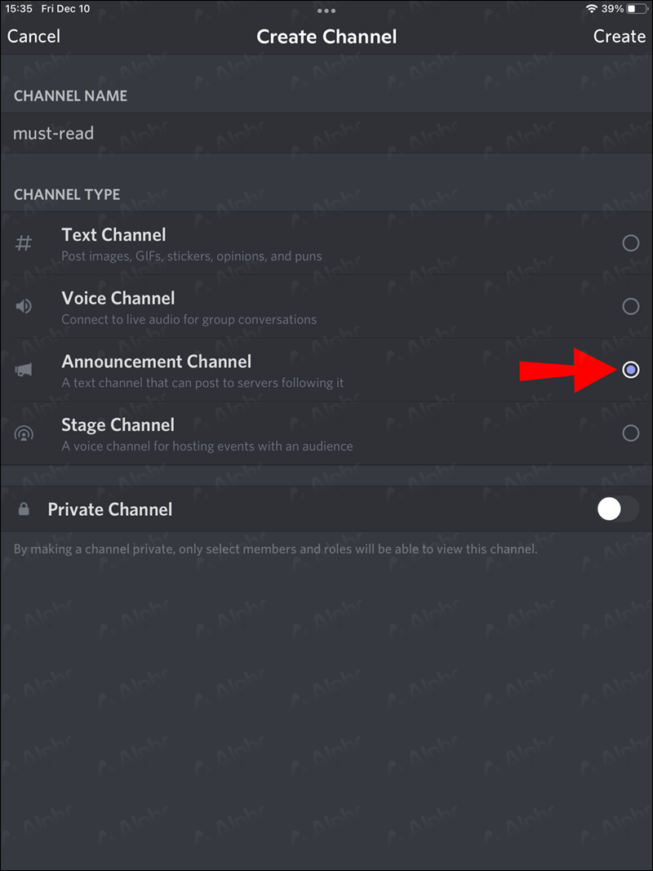Click the hashtag Text Channel icon
Screen dimensions: 653x871
click(24, 243)
